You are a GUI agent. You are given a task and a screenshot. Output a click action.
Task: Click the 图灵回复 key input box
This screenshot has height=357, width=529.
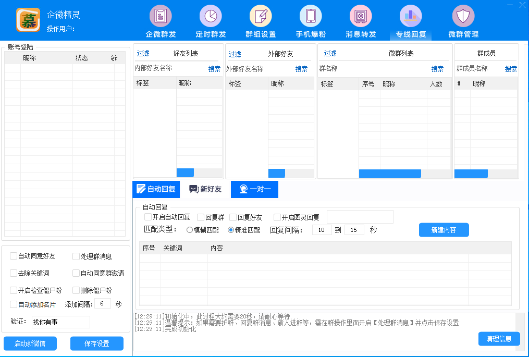[x=360, y=217]
